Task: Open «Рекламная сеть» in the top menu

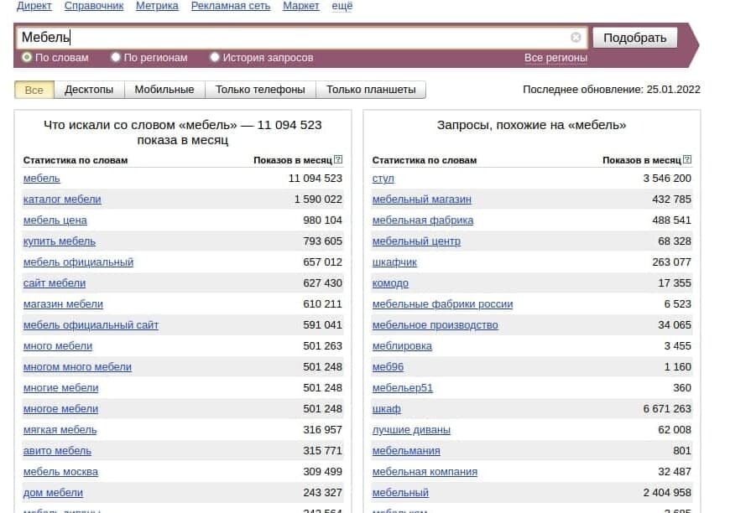Action: pyautogui.click(x=229, y=6)
